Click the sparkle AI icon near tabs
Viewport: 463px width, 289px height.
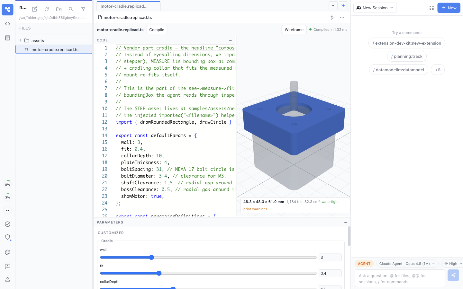click(x=343, y=6)
